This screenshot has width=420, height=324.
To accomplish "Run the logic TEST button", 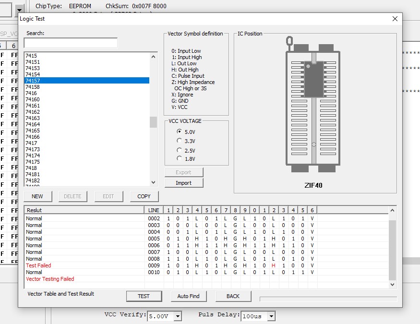I will (144, 296).
